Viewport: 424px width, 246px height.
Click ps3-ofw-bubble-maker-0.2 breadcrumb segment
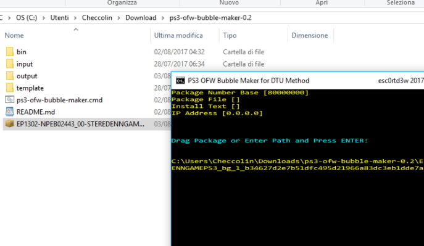(x=210, y=18)
